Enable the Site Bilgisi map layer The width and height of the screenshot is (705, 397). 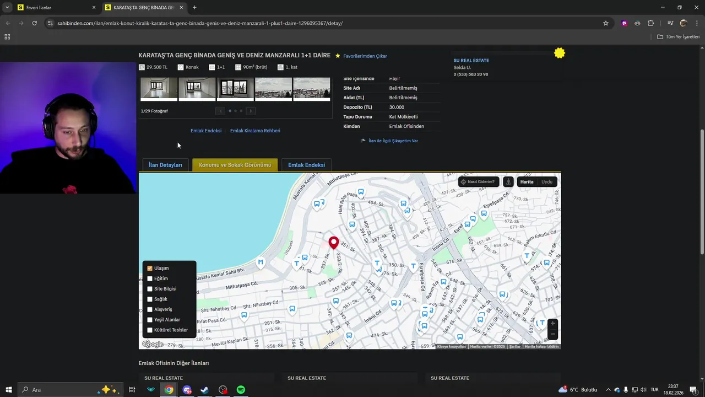tap(150, 289)
